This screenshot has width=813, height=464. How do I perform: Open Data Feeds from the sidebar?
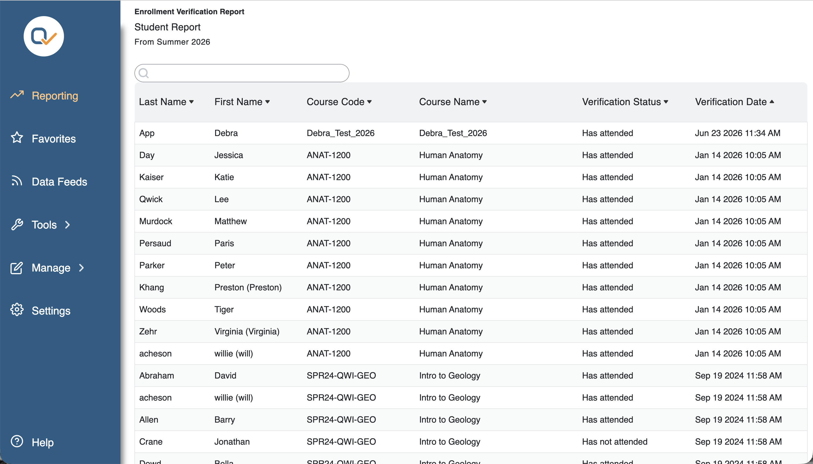click(x=59, y=182)
